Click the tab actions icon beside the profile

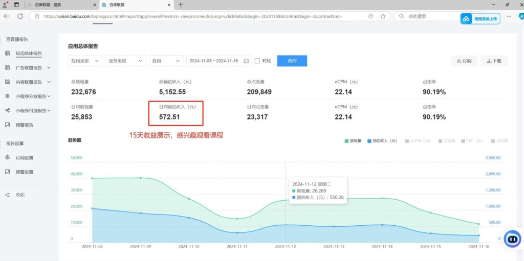pyautogui.click(x=16, y=5)
